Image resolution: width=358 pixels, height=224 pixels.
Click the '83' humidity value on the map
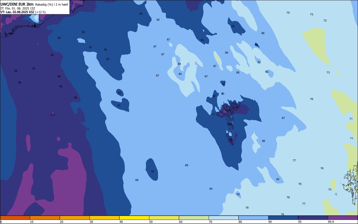coord(259,62)
